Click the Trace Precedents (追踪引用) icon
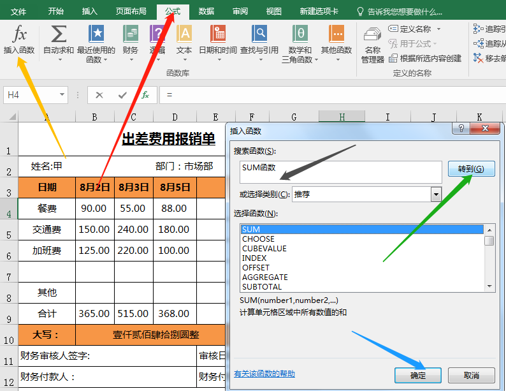Image resolution: width=506 pixels, height=391 pixels. [478, 29]
